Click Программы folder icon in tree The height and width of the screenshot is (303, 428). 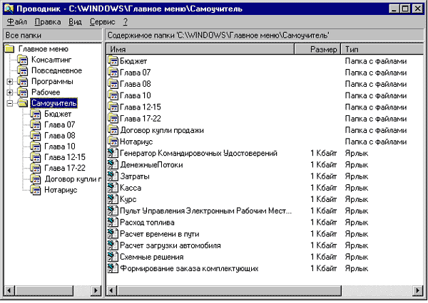pos(23,81)
